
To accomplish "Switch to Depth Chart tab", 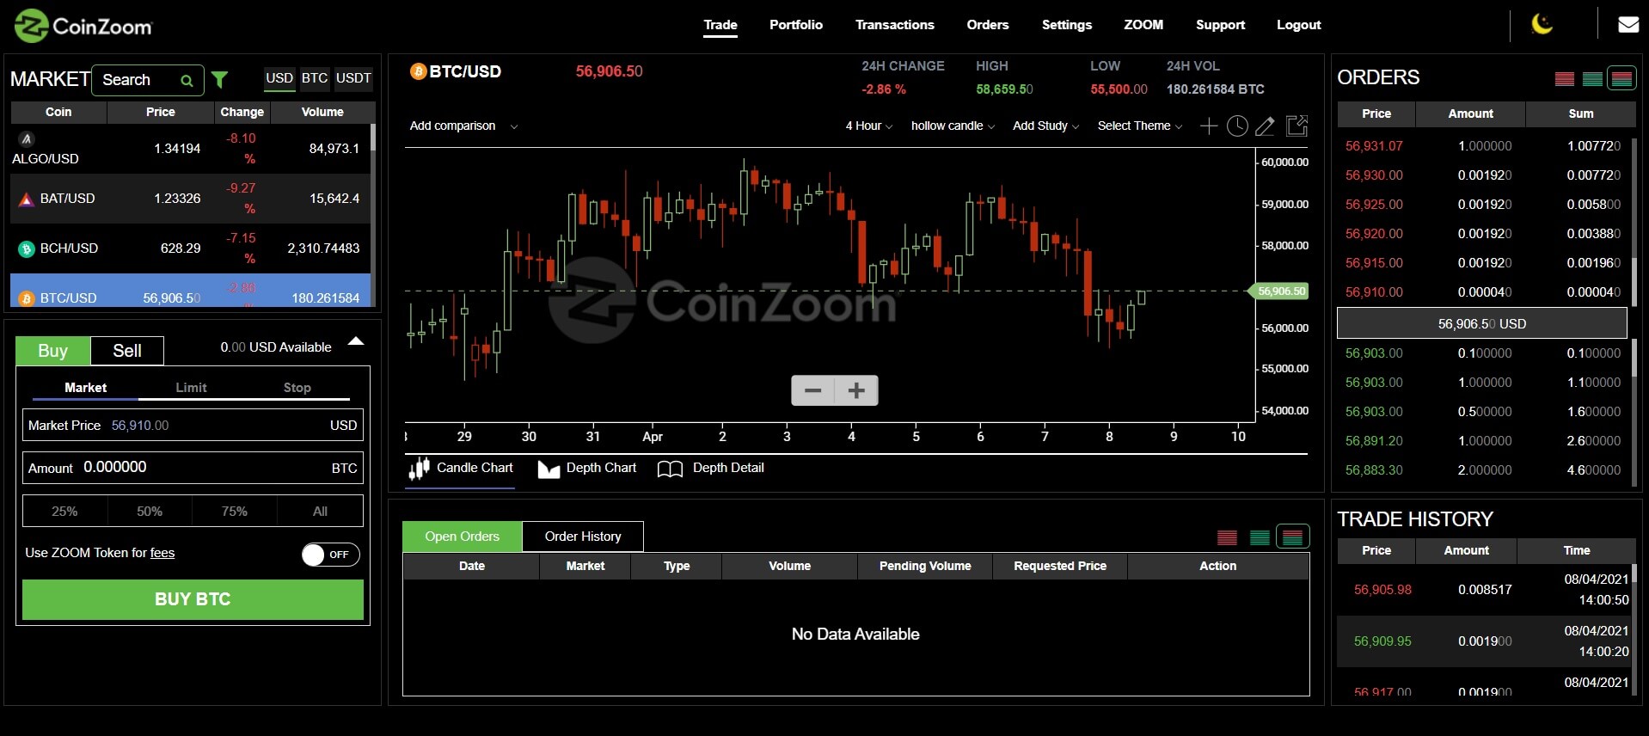I will tap(587, 469).
